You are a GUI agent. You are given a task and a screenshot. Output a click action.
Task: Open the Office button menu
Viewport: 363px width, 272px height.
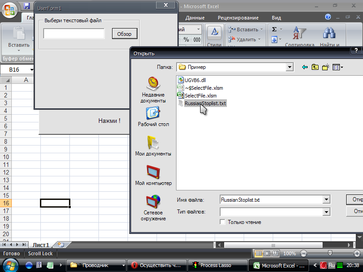[10, 10]
